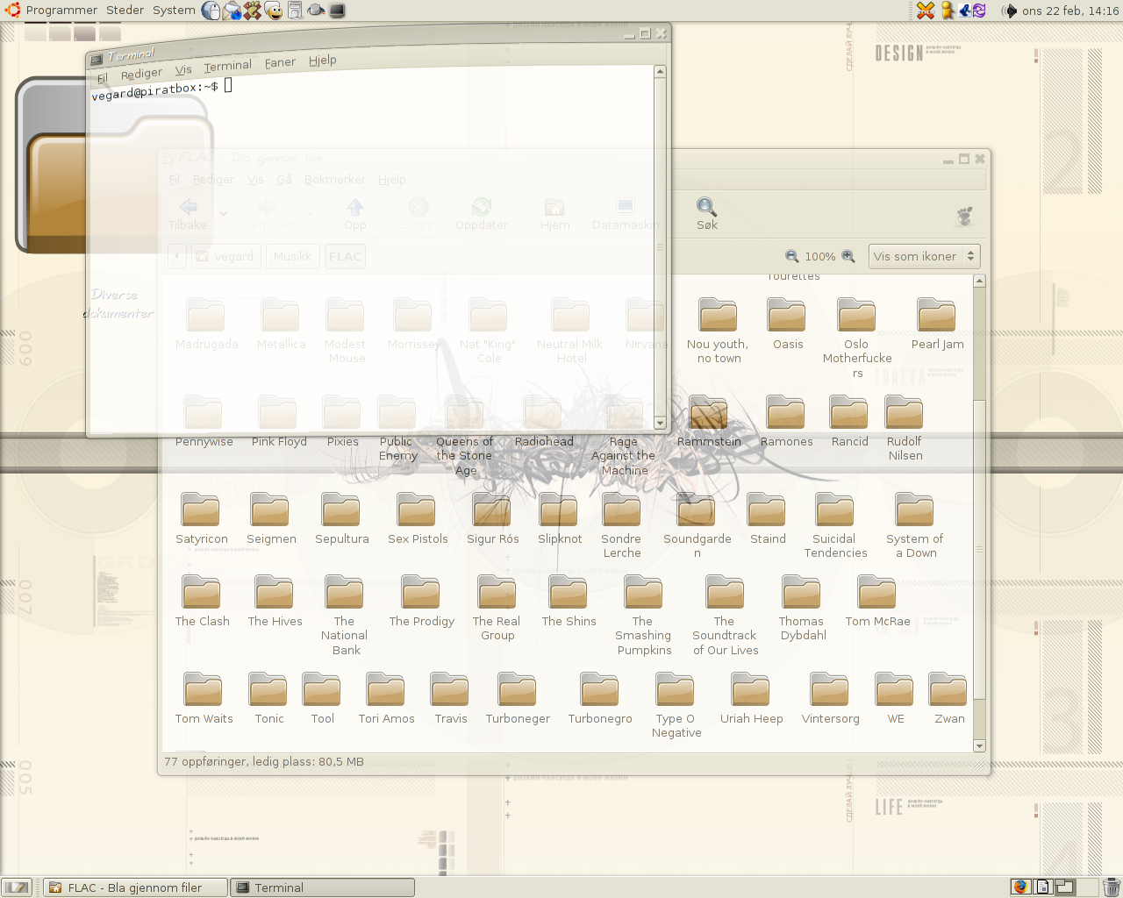Click scroll-down arrow of Terminal scrollbar
The width and height of the screenshot is (1123, 898).
pyautogui.click(x=660, y=423)
